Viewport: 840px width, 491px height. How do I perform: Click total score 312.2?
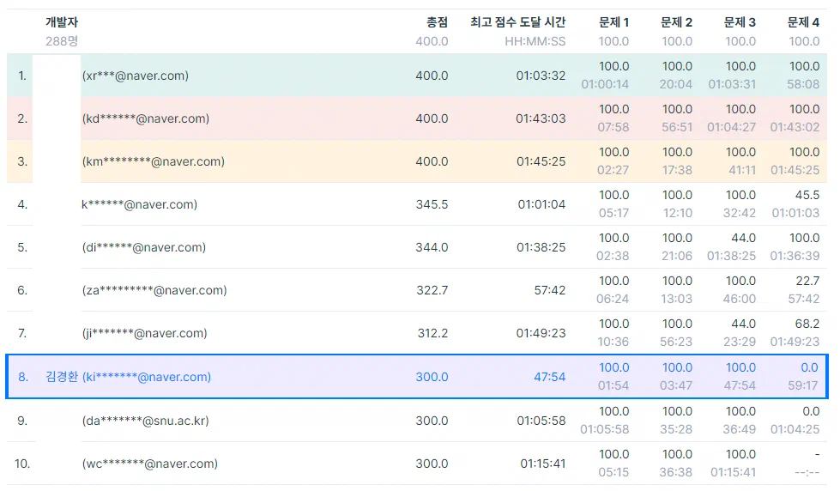432,333
